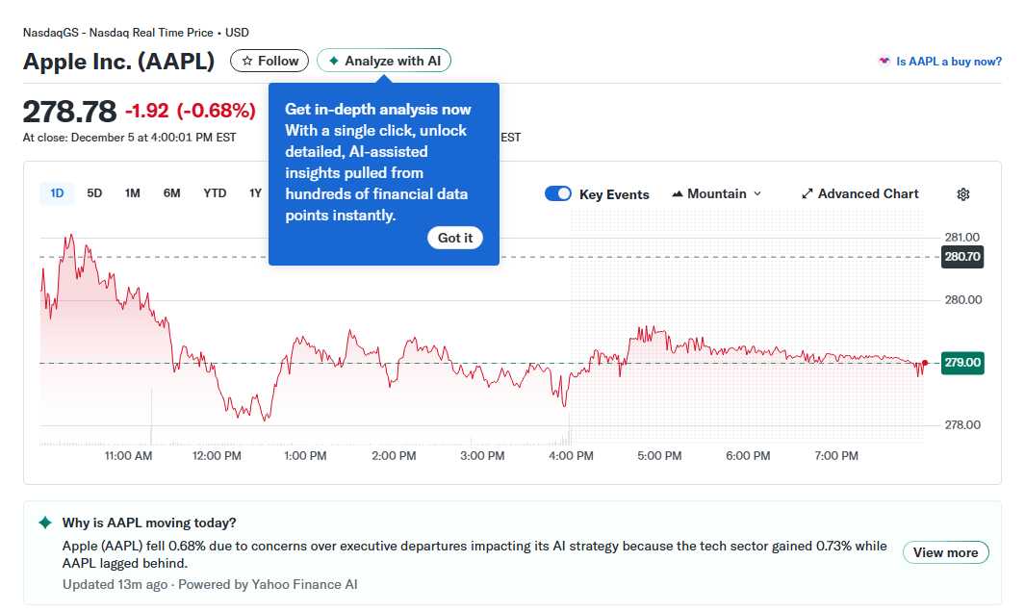Screen dimensions: 1025x612
Task: Select the YTD time range
Action: click(214, 192)
